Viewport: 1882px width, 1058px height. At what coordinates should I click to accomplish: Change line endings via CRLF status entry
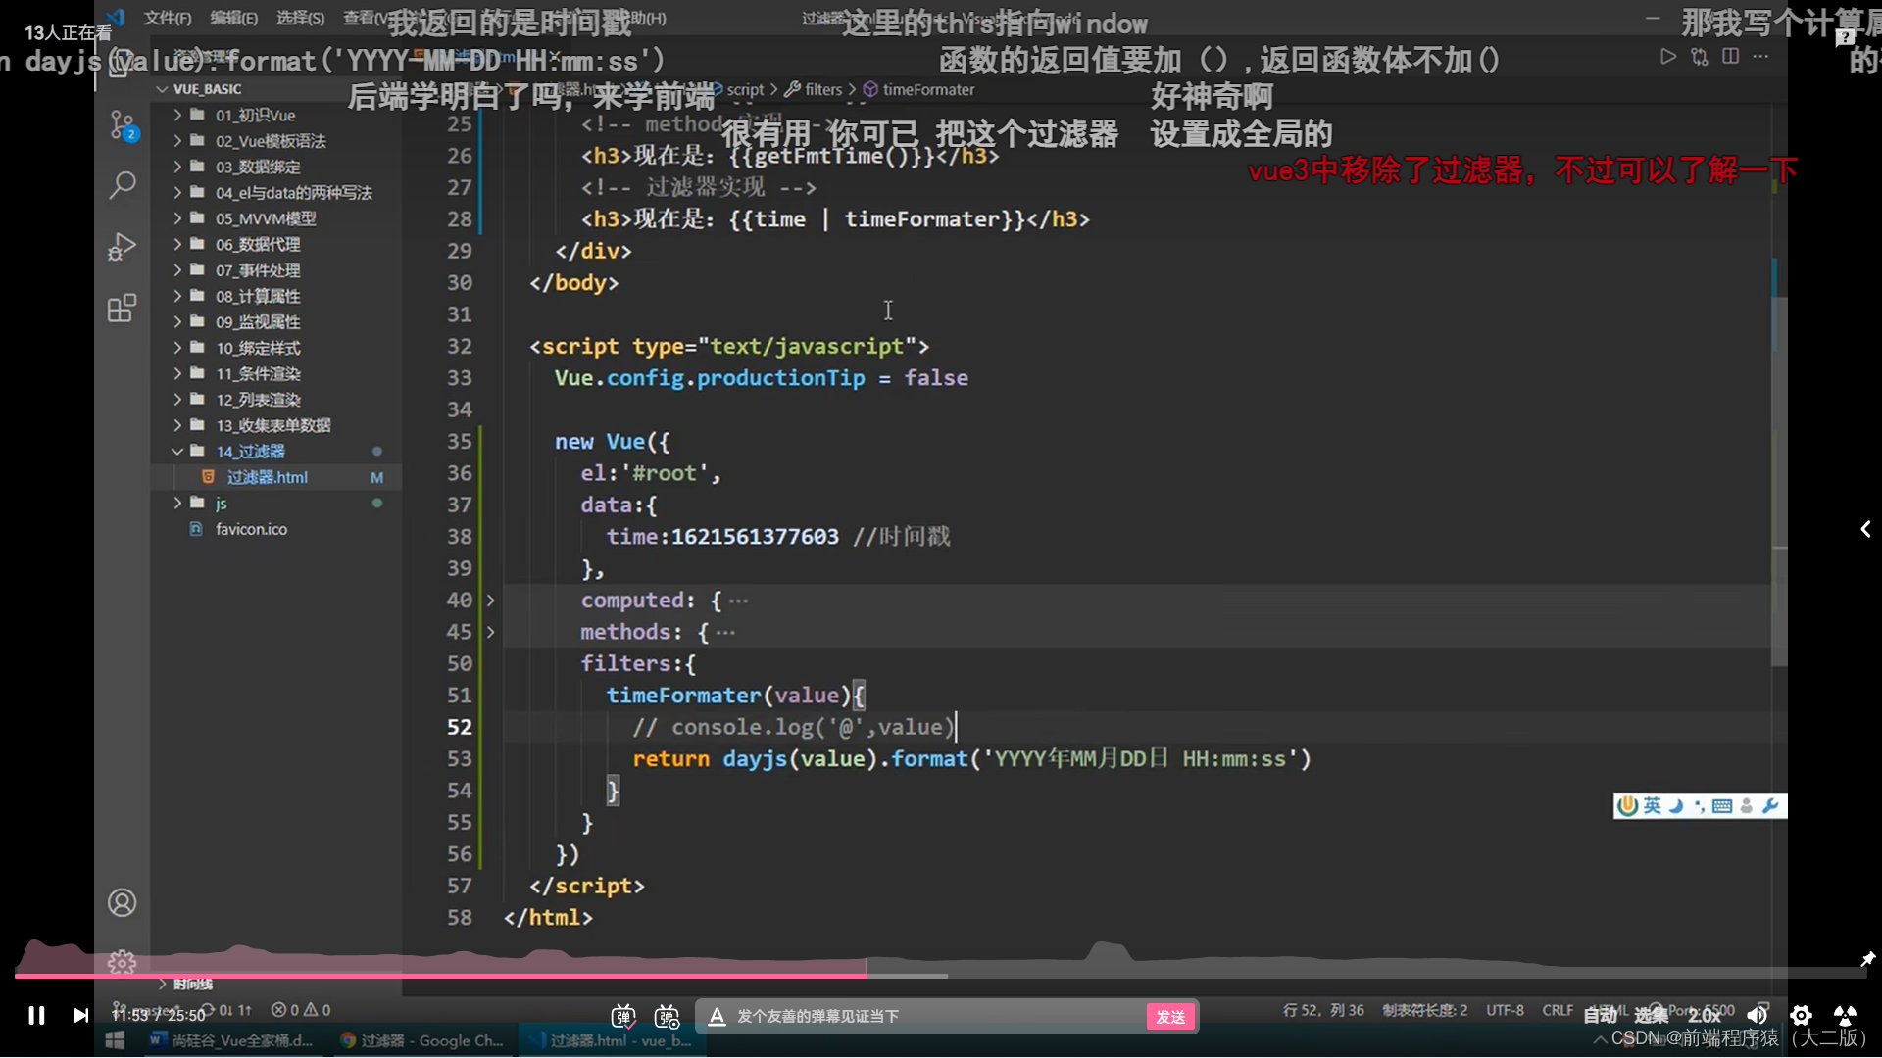click(x=1558, y=1010)
